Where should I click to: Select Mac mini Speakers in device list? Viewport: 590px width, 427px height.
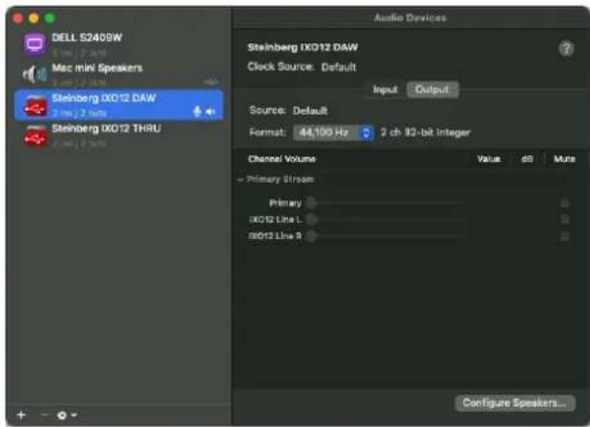pyautogui.click(x=119, y=74)
